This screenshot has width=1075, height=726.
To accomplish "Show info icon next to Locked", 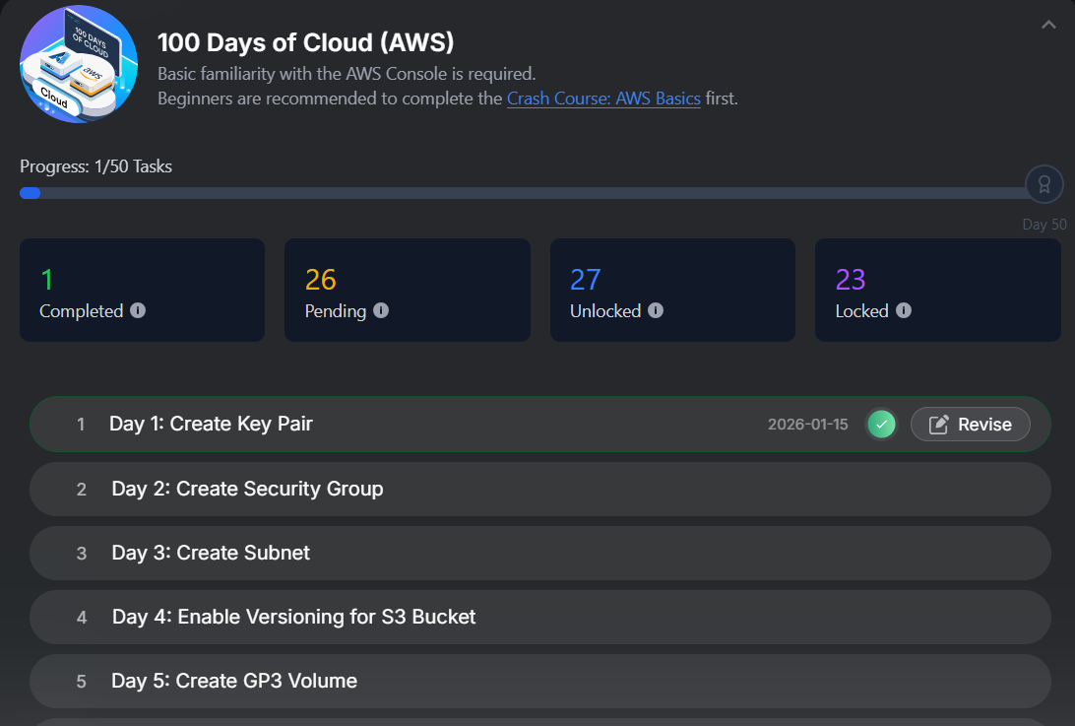I will coord(904,311).
